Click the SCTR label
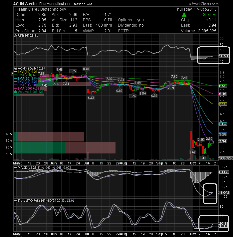 [x=124, y=31]
